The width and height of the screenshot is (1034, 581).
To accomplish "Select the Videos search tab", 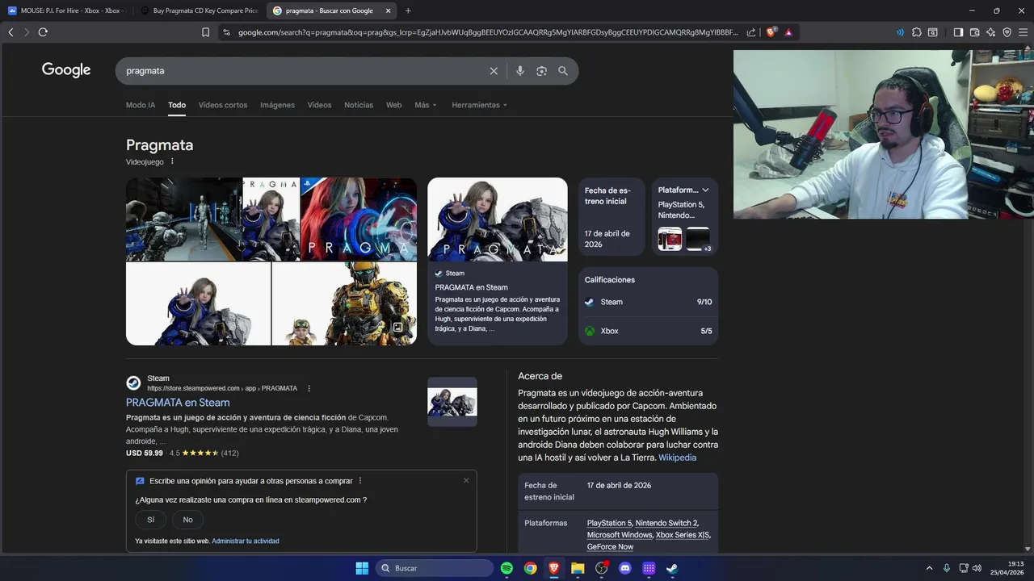I will tap(319, 105).
